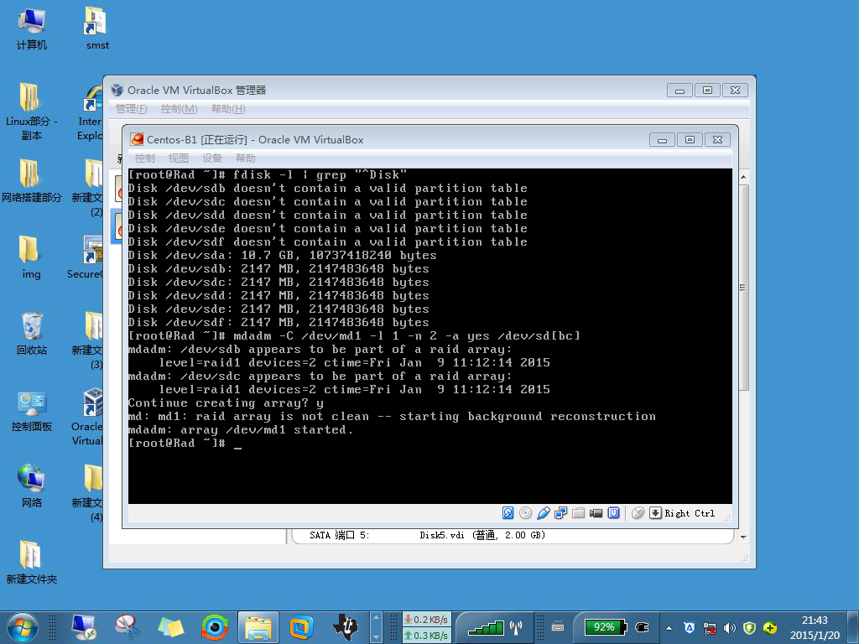The width and height of the screenshot is (859, 644).
Task: Select the 计算机 desktop icon
Action: click(x=32, y=29)
